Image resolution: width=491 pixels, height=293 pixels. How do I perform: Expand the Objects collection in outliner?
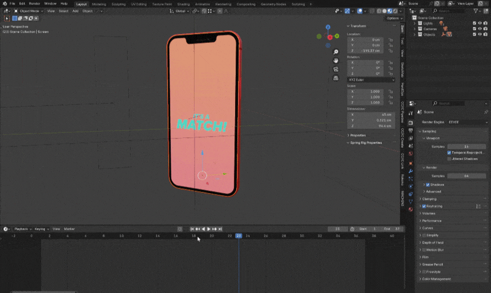coord(415,34)
